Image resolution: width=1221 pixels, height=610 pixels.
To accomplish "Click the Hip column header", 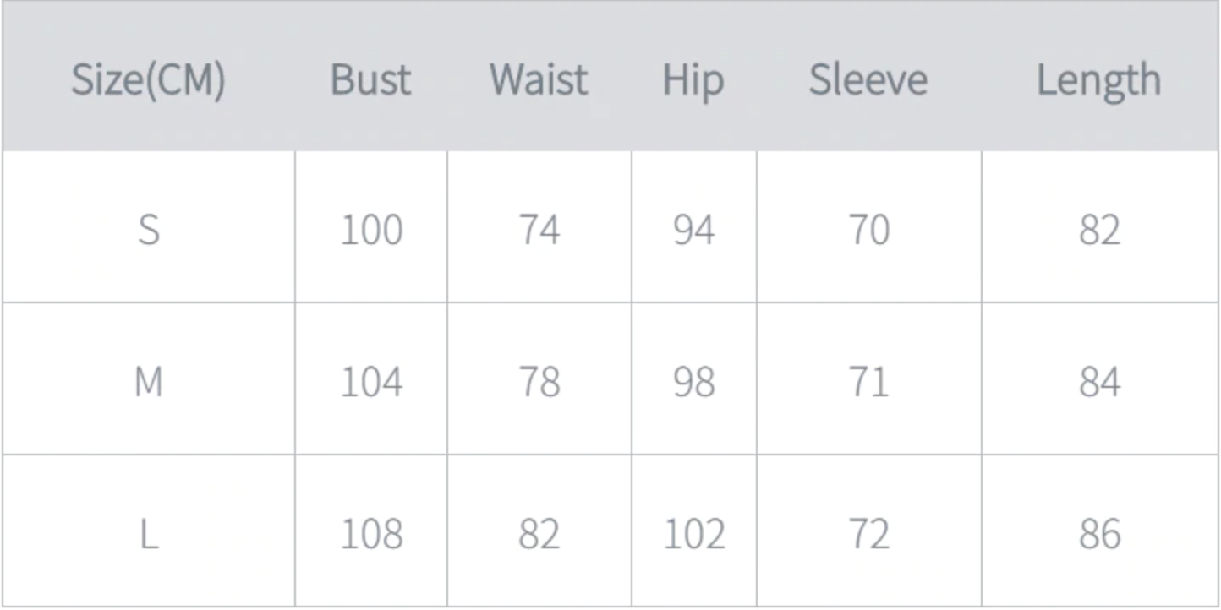I will 693,80.
